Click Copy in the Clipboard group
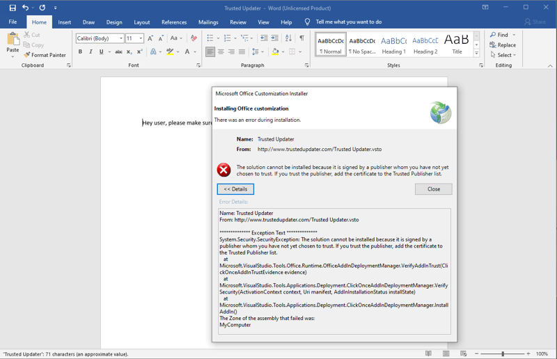Viewport: 557px width, 359px height. click(x=33, y=45)
